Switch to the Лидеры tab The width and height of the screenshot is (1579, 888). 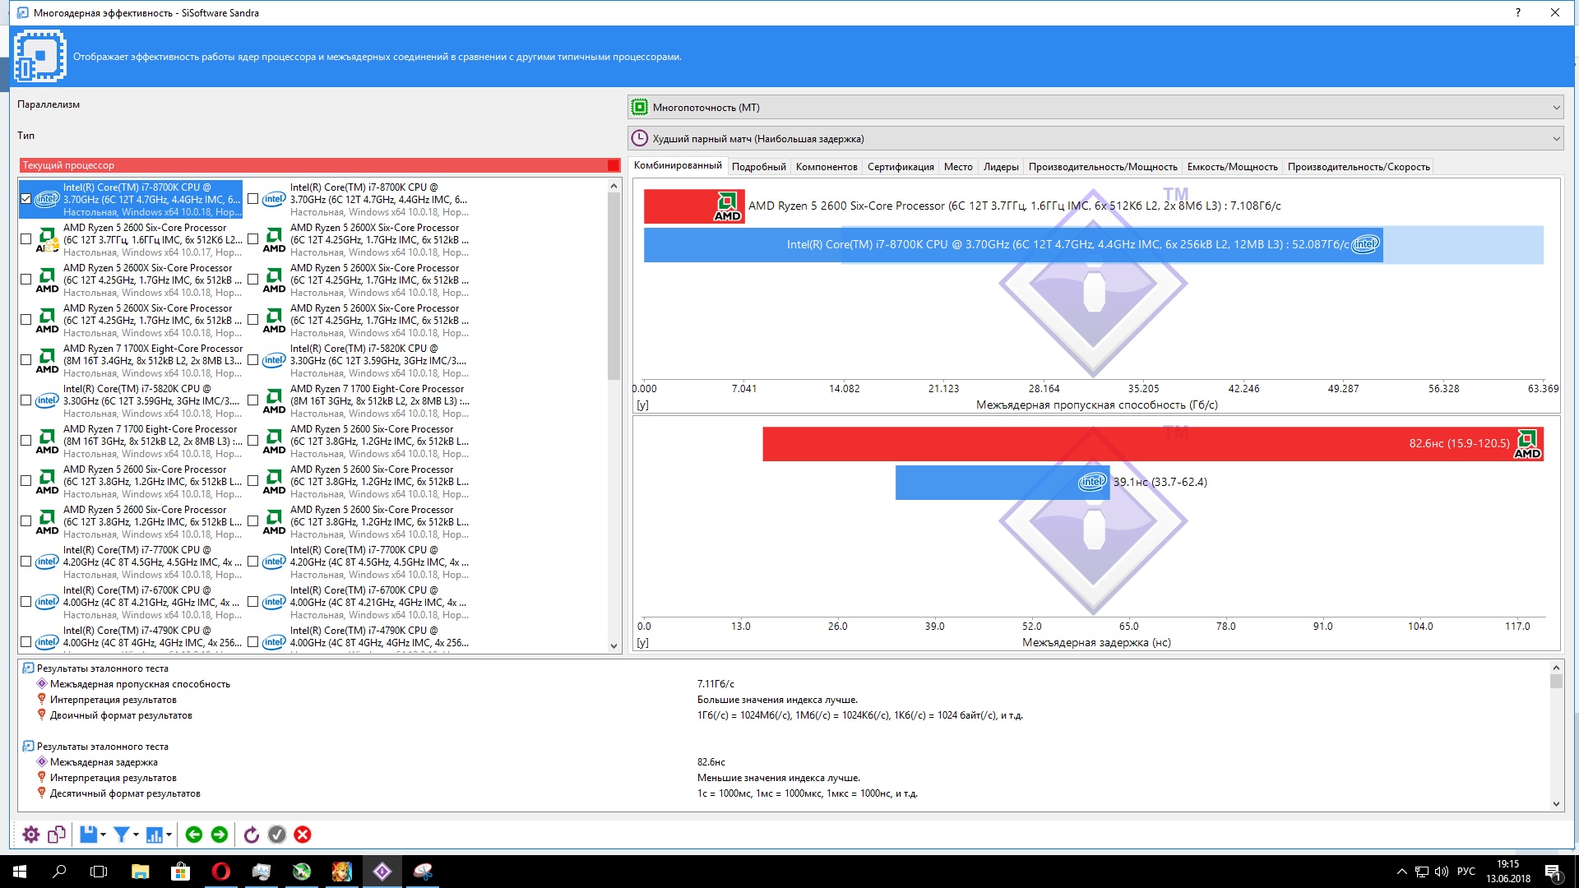1000,167
